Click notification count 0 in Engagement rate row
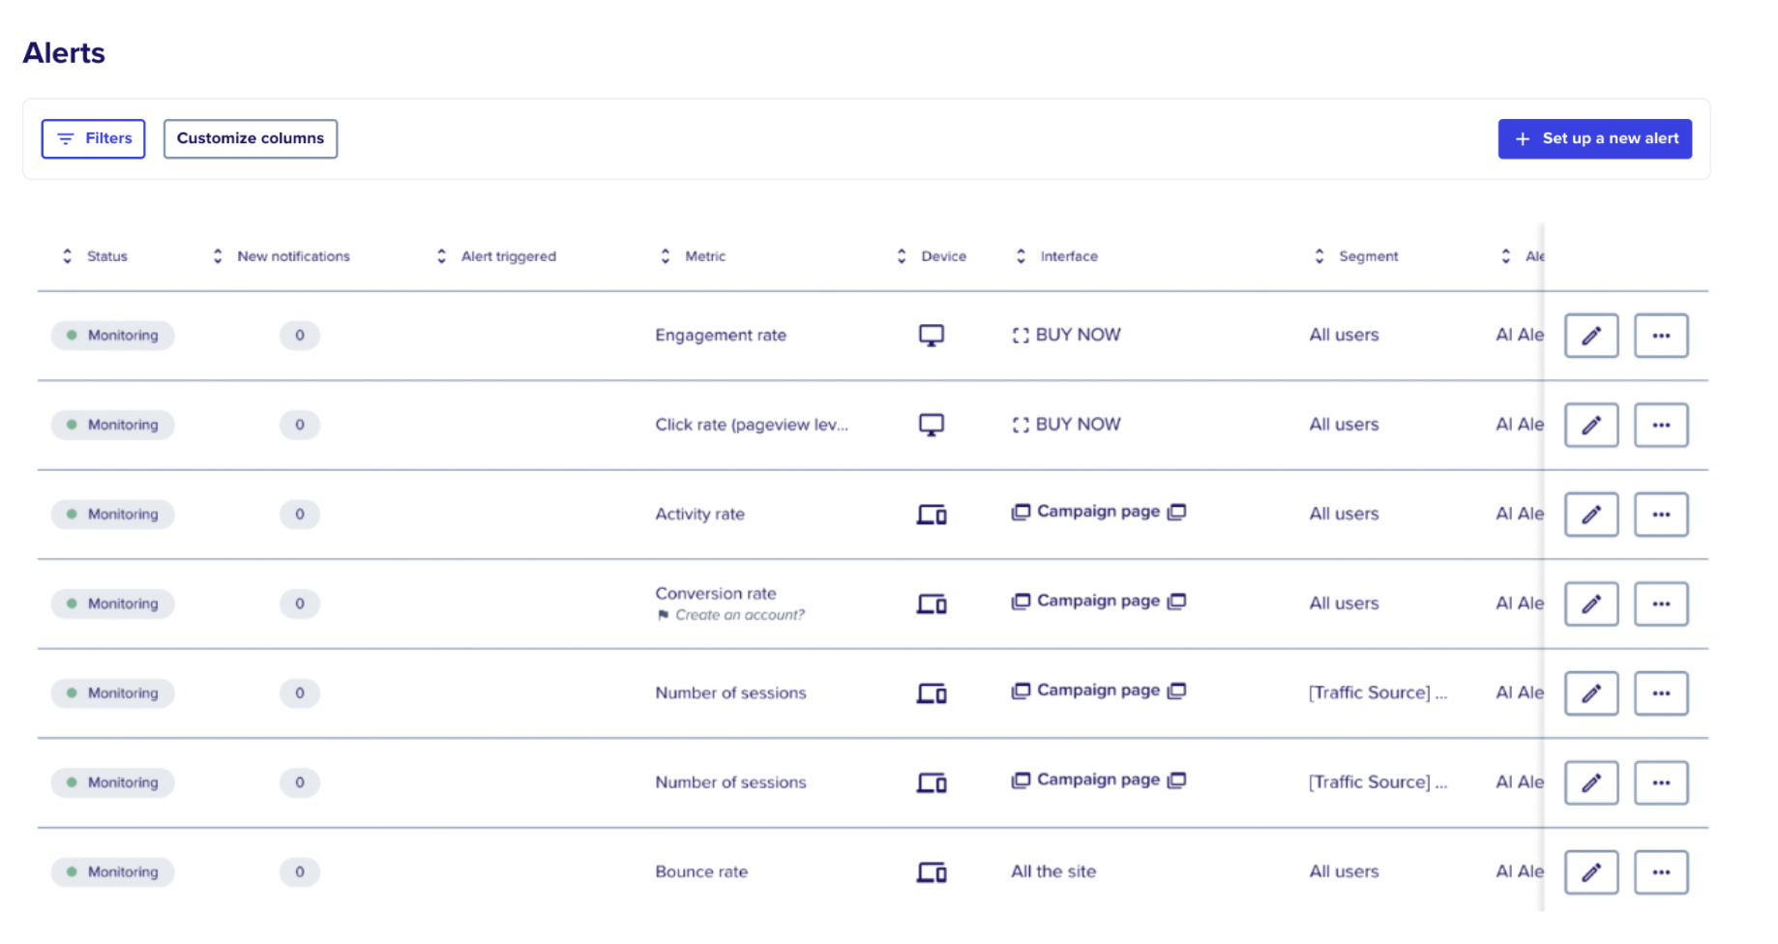Image resolution: width=1778 pixels, height=944 pixels. [300, 336]
